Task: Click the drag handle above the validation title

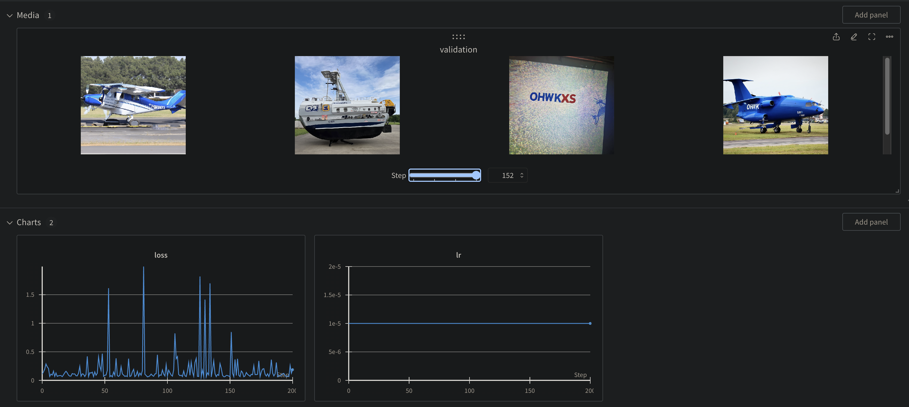Action: click(x=458, y=36)
